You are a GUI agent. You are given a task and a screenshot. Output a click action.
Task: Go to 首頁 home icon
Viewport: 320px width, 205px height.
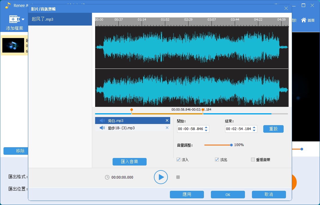pos(304,20)
